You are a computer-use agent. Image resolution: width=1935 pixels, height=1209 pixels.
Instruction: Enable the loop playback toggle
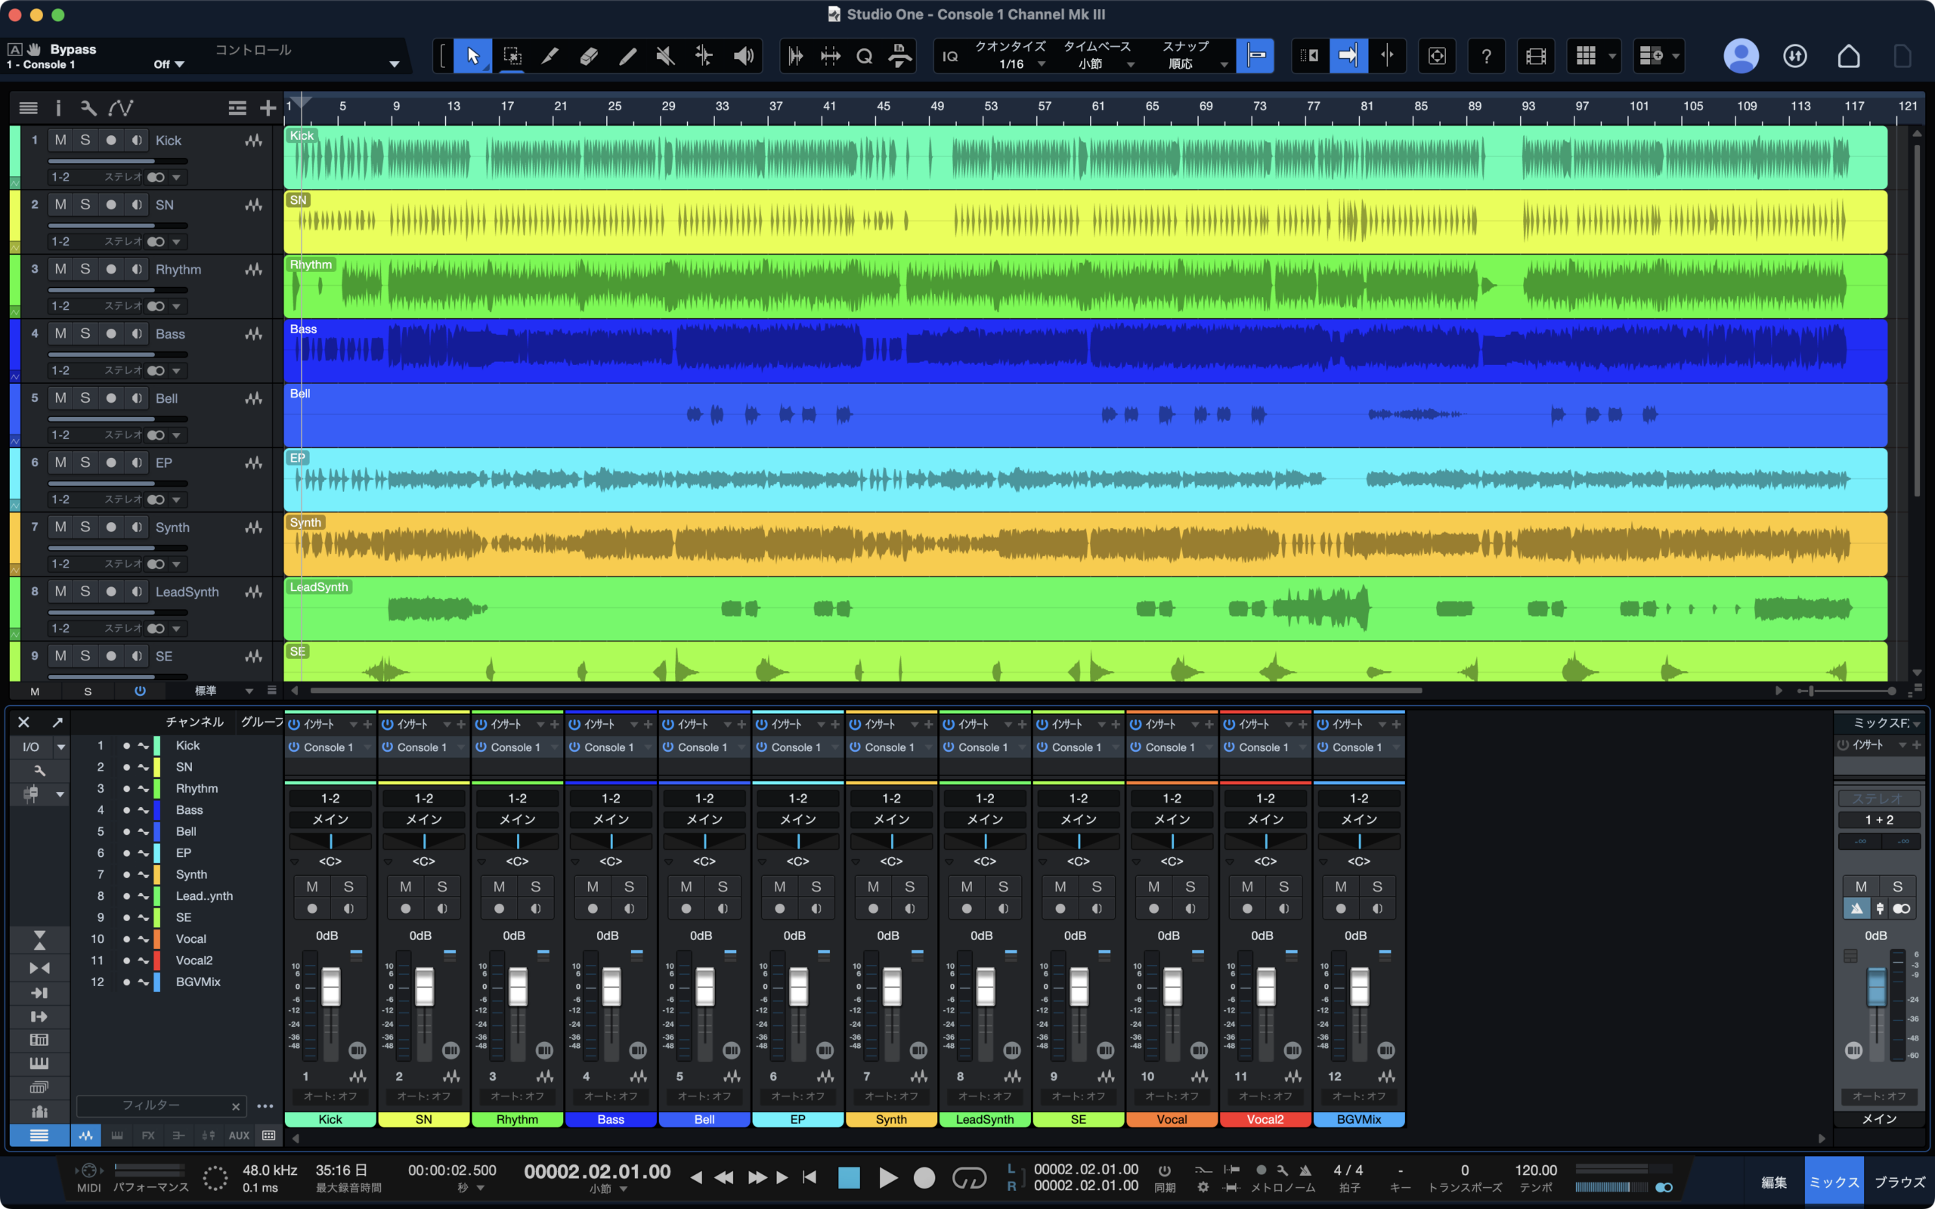click(969, 1178)
